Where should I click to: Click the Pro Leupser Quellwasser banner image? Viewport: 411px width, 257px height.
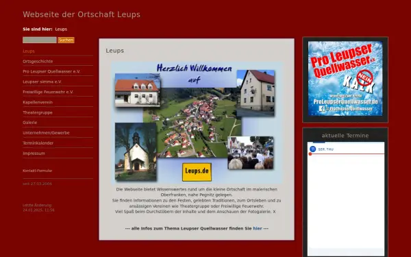(x=345, y=78)
